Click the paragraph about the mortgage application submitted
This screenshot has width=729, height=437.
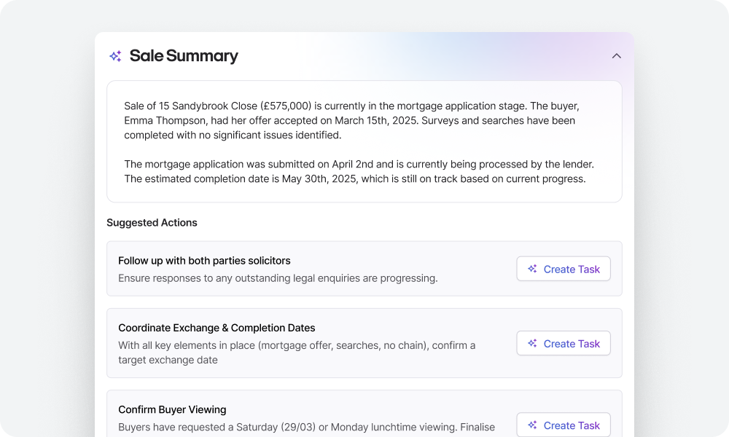[x=359, y=171]
